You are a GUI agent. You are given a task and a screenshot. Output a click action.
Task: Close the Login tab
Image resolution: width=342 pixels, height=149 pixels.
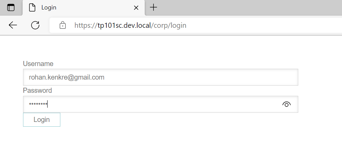tap(136, 7)
